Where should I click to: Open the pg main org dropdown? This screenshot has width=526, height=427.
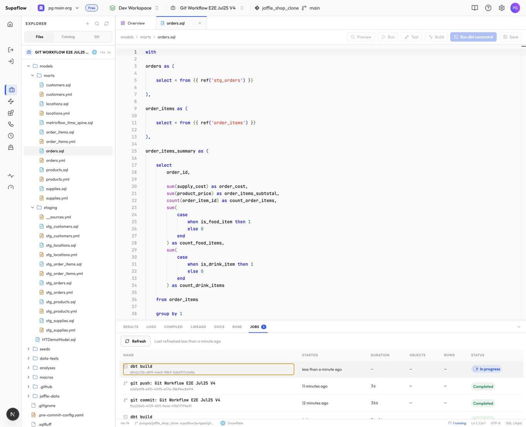58,8
